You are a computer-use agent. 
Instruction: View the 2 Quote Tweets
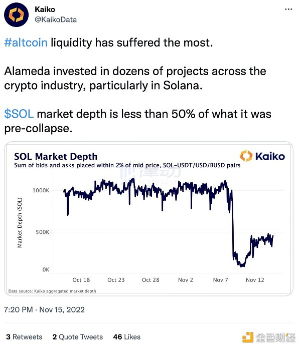click(x=77, y=337)
